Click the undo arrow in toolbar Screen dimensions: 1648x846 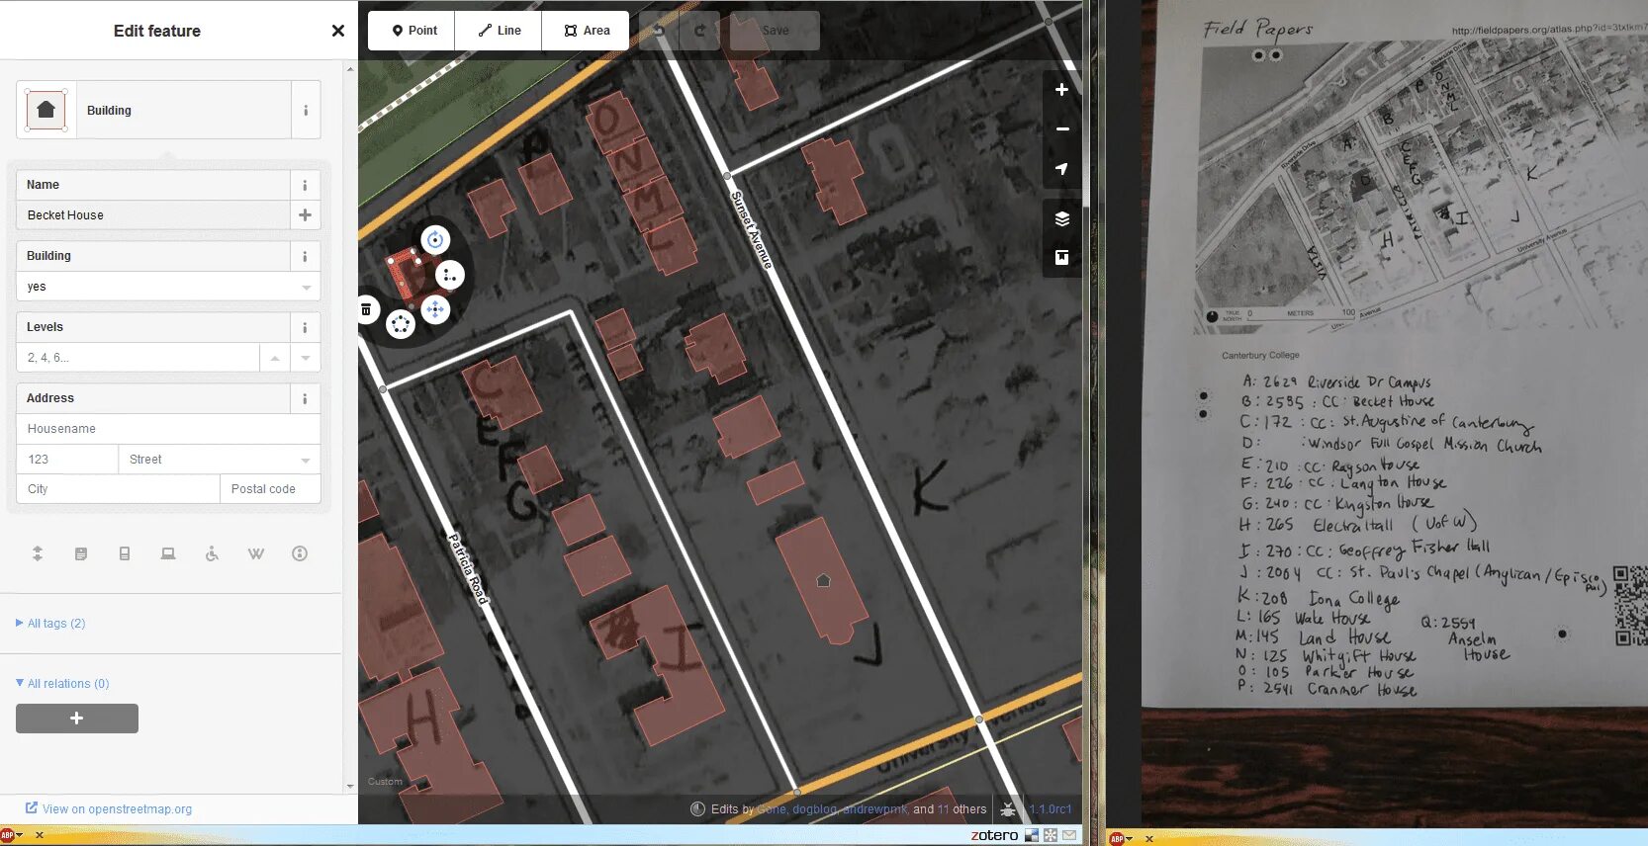[x=660, y=31]
